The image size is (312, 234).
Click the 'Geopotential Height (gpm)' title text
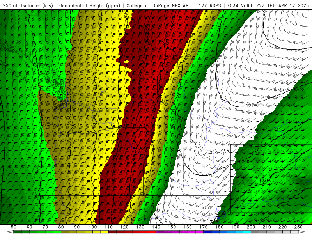click(x=90, y=5)
